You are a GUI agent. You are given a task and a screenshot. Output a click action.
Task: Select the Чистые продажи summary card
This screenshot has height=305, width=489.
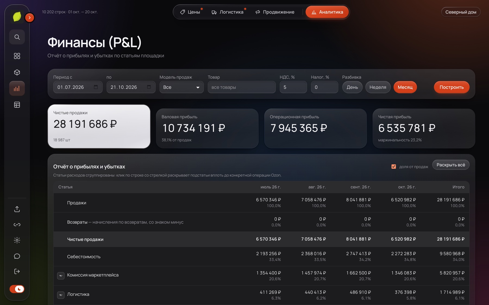[x=99, y=126]
